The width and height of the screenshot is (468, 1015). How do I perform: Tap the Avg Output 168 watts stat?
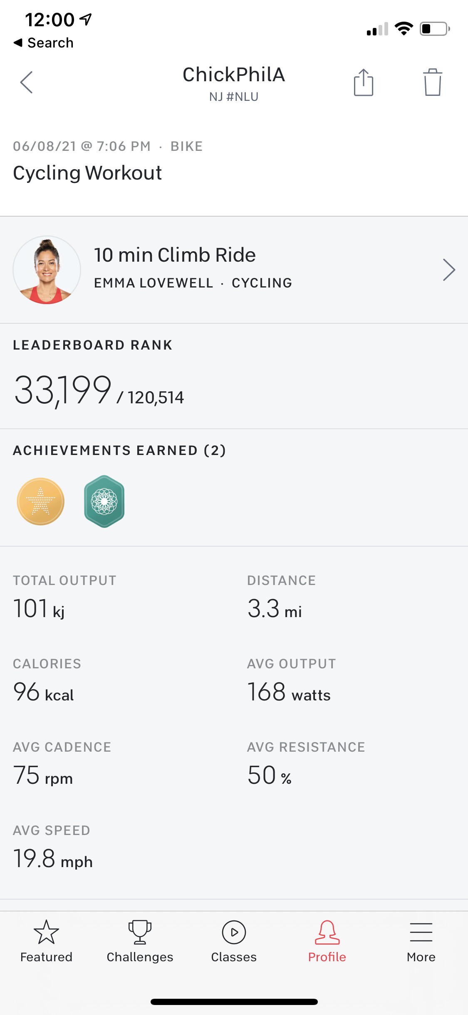pos(289,692)
